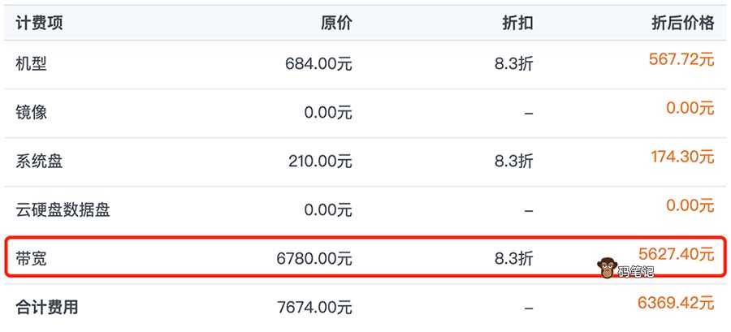Click the 折后价格 column header
This screenshot has height=332, width=731.
(x=682, y=23)
